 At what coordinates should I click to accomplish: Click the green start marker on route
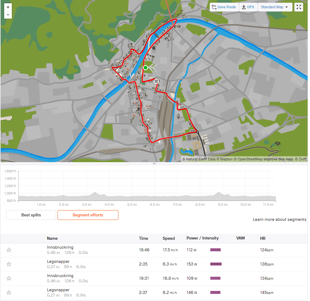coord(146,68)
